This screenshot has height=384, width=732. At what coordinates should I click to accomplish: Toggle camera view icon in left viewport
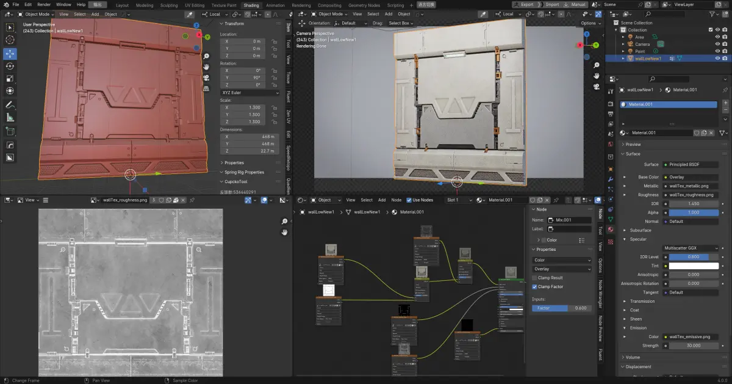[207, 77]
